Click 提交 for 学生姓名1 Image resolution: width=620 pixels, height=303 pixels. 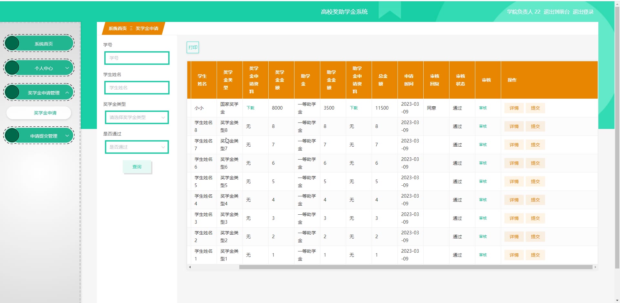point(535,255)
